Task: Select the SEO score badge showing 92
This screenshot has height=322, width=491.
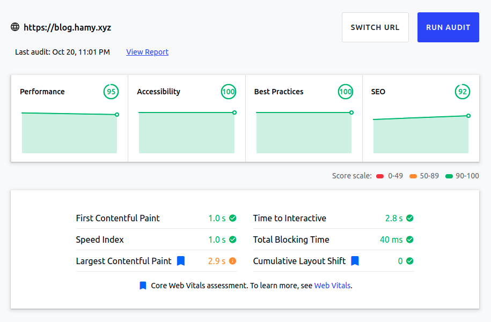Action: coord(463,92)
